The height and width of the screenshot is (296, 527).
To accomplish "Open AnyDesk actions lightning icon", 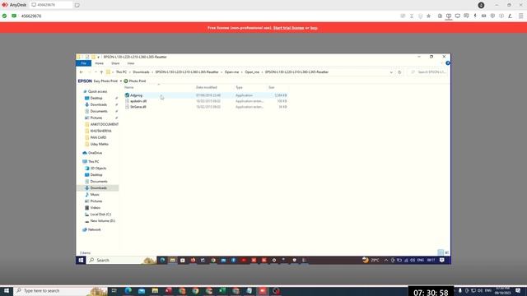I will pyautogui.click(x=475, y=16).
